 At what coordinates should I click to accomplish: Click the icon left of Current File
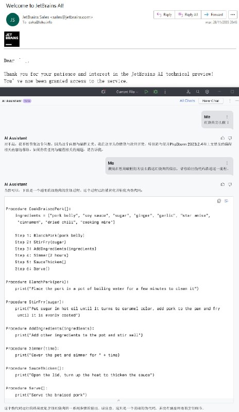coord(104,92)
